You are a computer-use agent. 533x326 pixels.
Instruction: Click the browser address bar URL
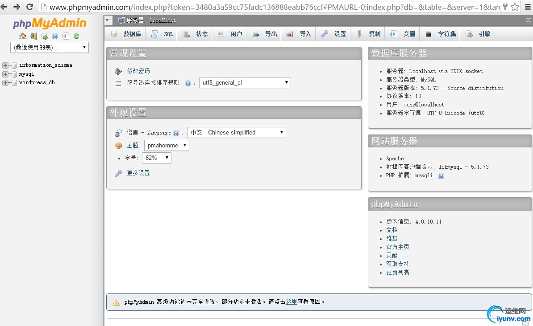pyautogui.click(x=275, y=7)
